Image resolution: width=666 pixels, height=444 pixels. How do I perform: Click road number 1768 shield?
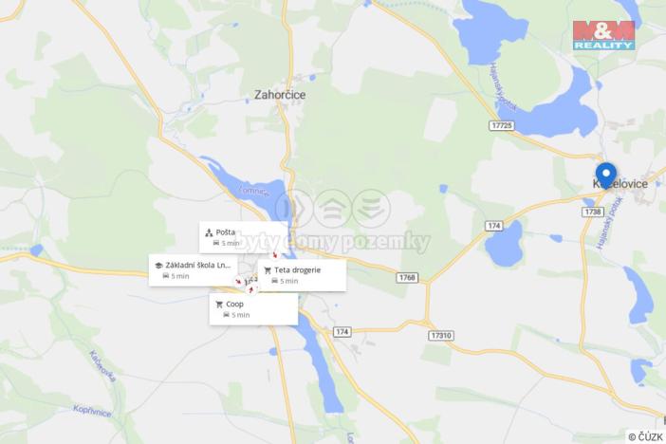(407, 278)
